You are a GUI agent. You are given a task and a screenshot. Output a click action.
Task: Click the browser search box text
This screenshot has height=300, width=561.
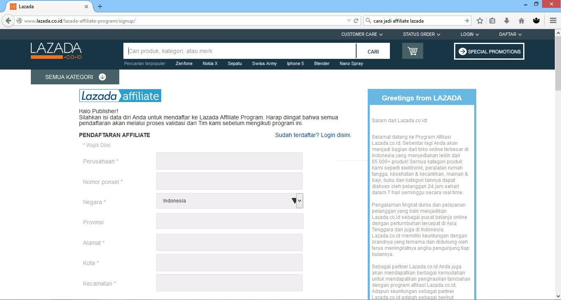tap(399, 21)
